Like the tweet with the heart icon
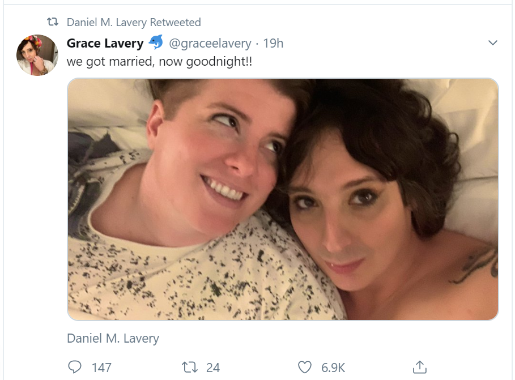Screen dimensions: 515x380 pos(305,368)
